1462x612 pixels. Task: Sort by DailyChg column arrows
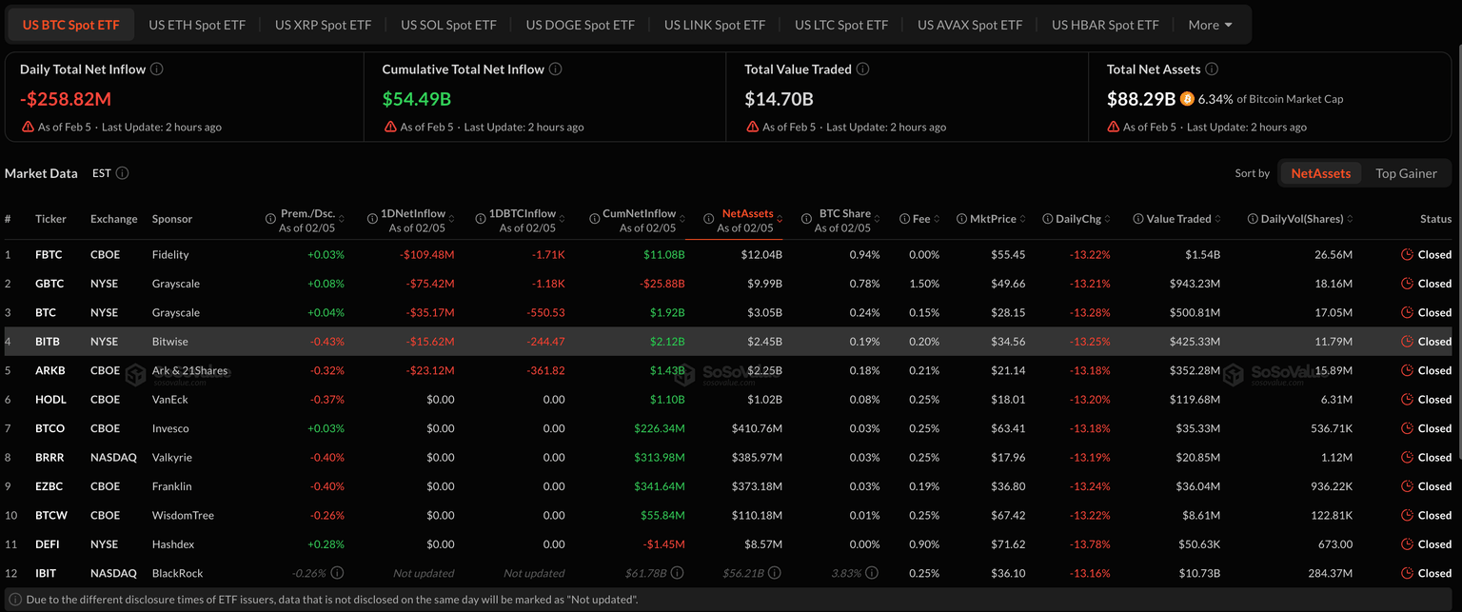click(1107, 219)
